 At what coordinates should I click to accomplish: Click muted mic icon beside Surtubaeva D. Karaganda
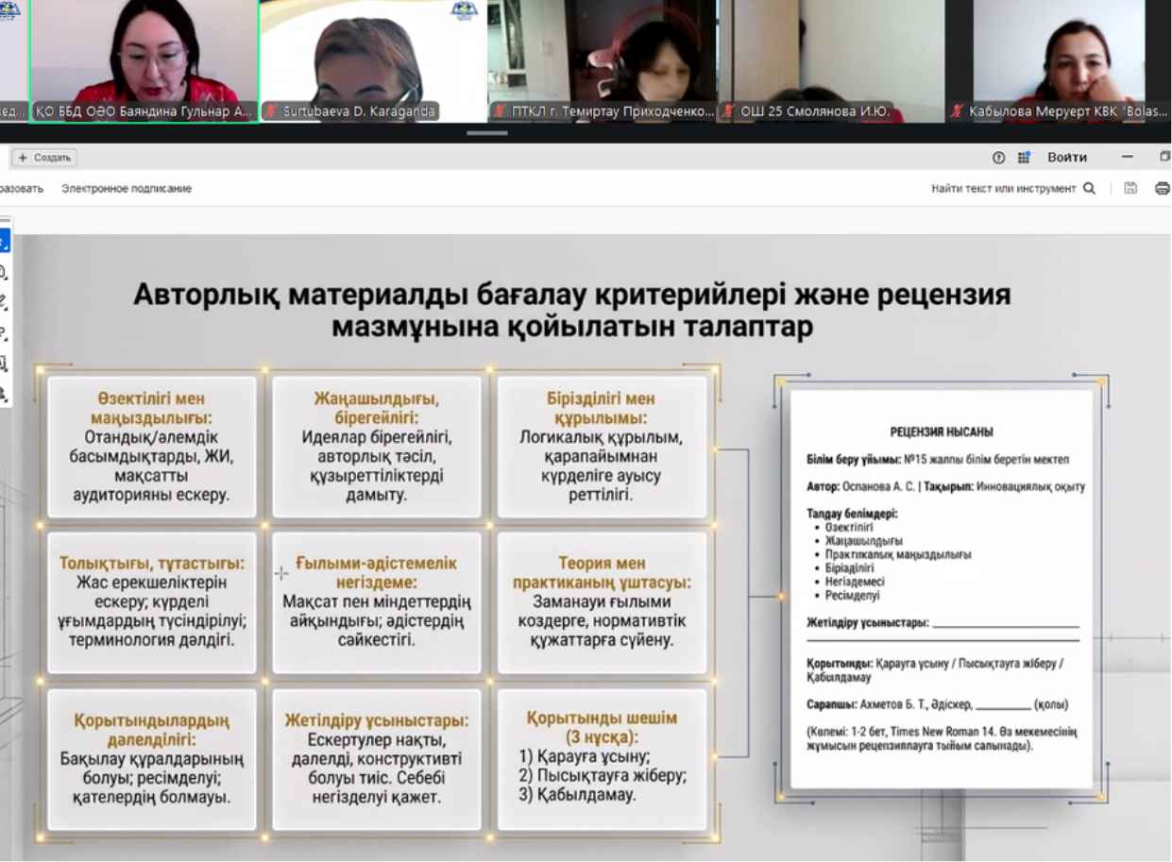[x=272, y=111]
